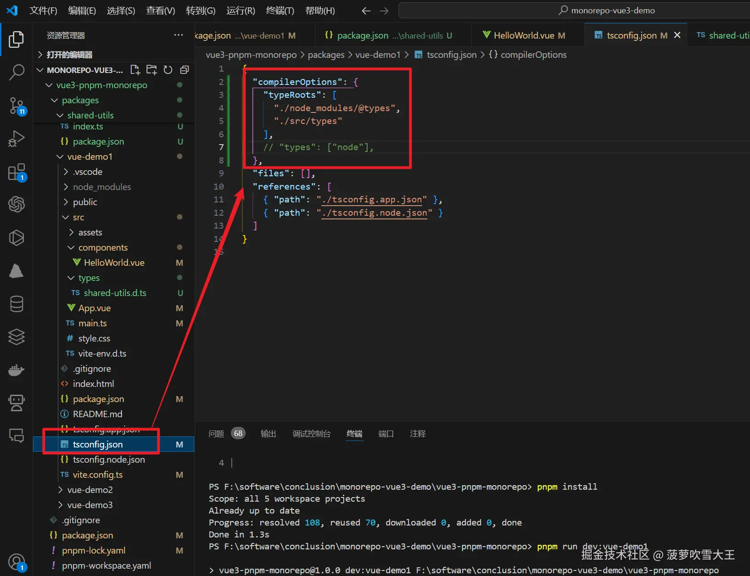Screen dimensions: 750x576
Task: Open the chat panel icon in activity bar
Action: click(x=17, y=436)
